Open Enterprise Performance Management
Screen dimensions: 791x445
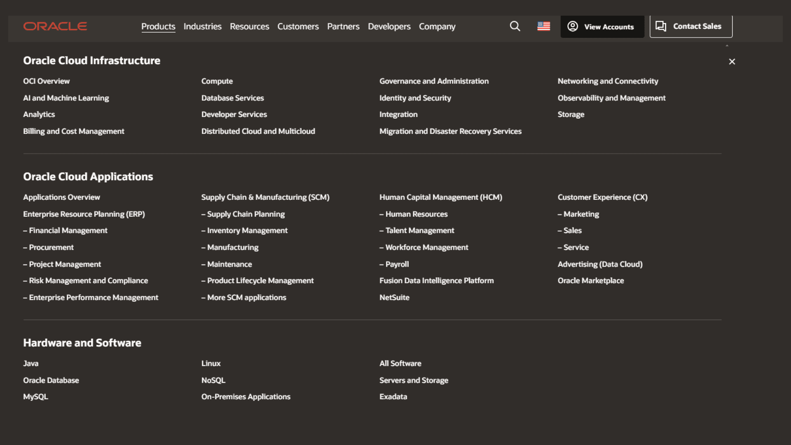(91, 297)
